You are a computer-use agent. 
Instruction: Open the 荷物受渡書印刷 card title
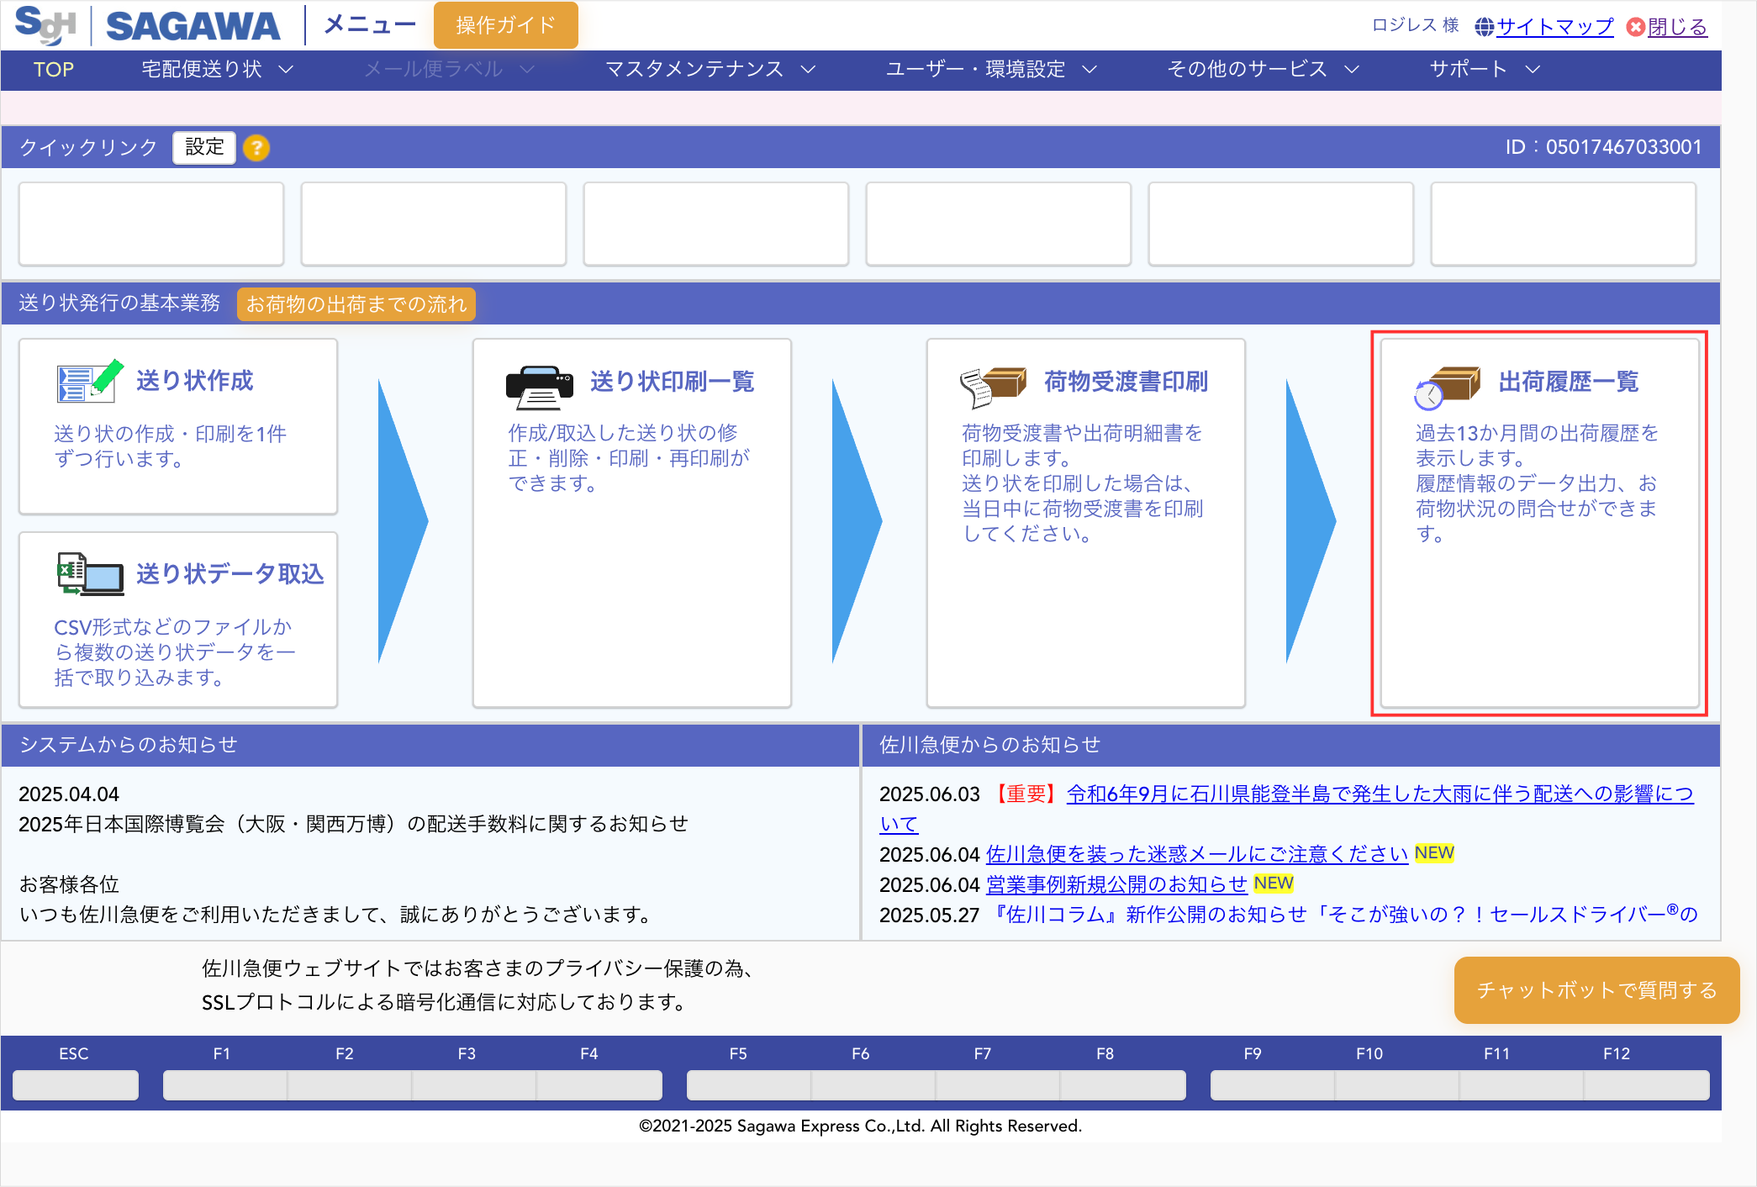coord(1126,382)
